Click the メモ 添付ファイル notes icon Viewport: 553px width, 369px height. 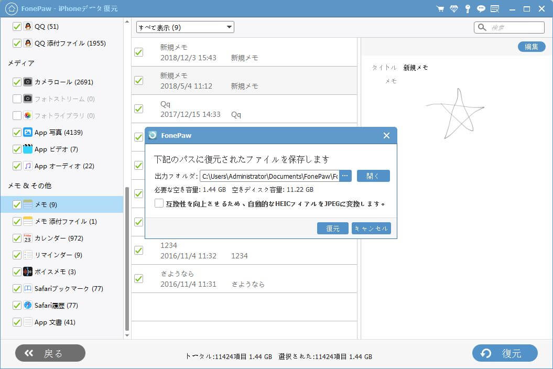(28, 221)
